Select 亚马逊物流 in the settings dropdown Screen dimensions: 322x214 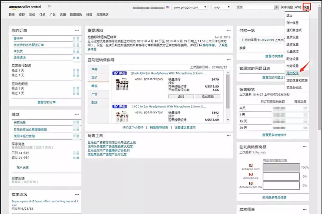pos(294,88)
